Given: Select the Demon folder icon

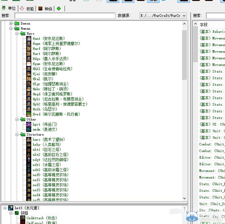Looking at the screenshot, I should 17,23.
